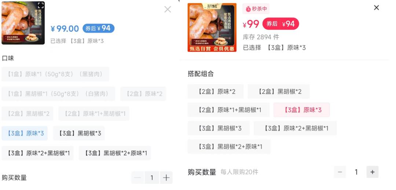Deselect highlighted red 【3盒】原味*3 option
This screenshot has height=190, width=396.
coord(301,110)
